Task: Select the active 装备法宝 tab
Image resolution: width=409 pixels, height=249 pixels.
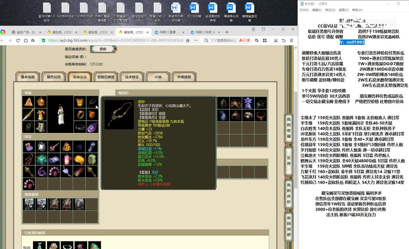Action: pos(80,77)
